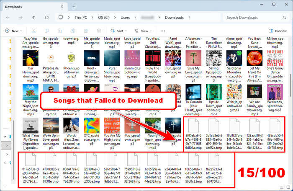The height and width of the screenshot is (191, 293).
Task: Click This PC in the address bar
Action: [81, 18]
